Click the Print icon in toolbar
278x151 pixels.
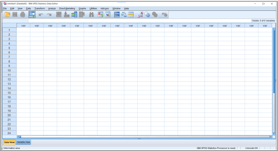tap(23, 15)
